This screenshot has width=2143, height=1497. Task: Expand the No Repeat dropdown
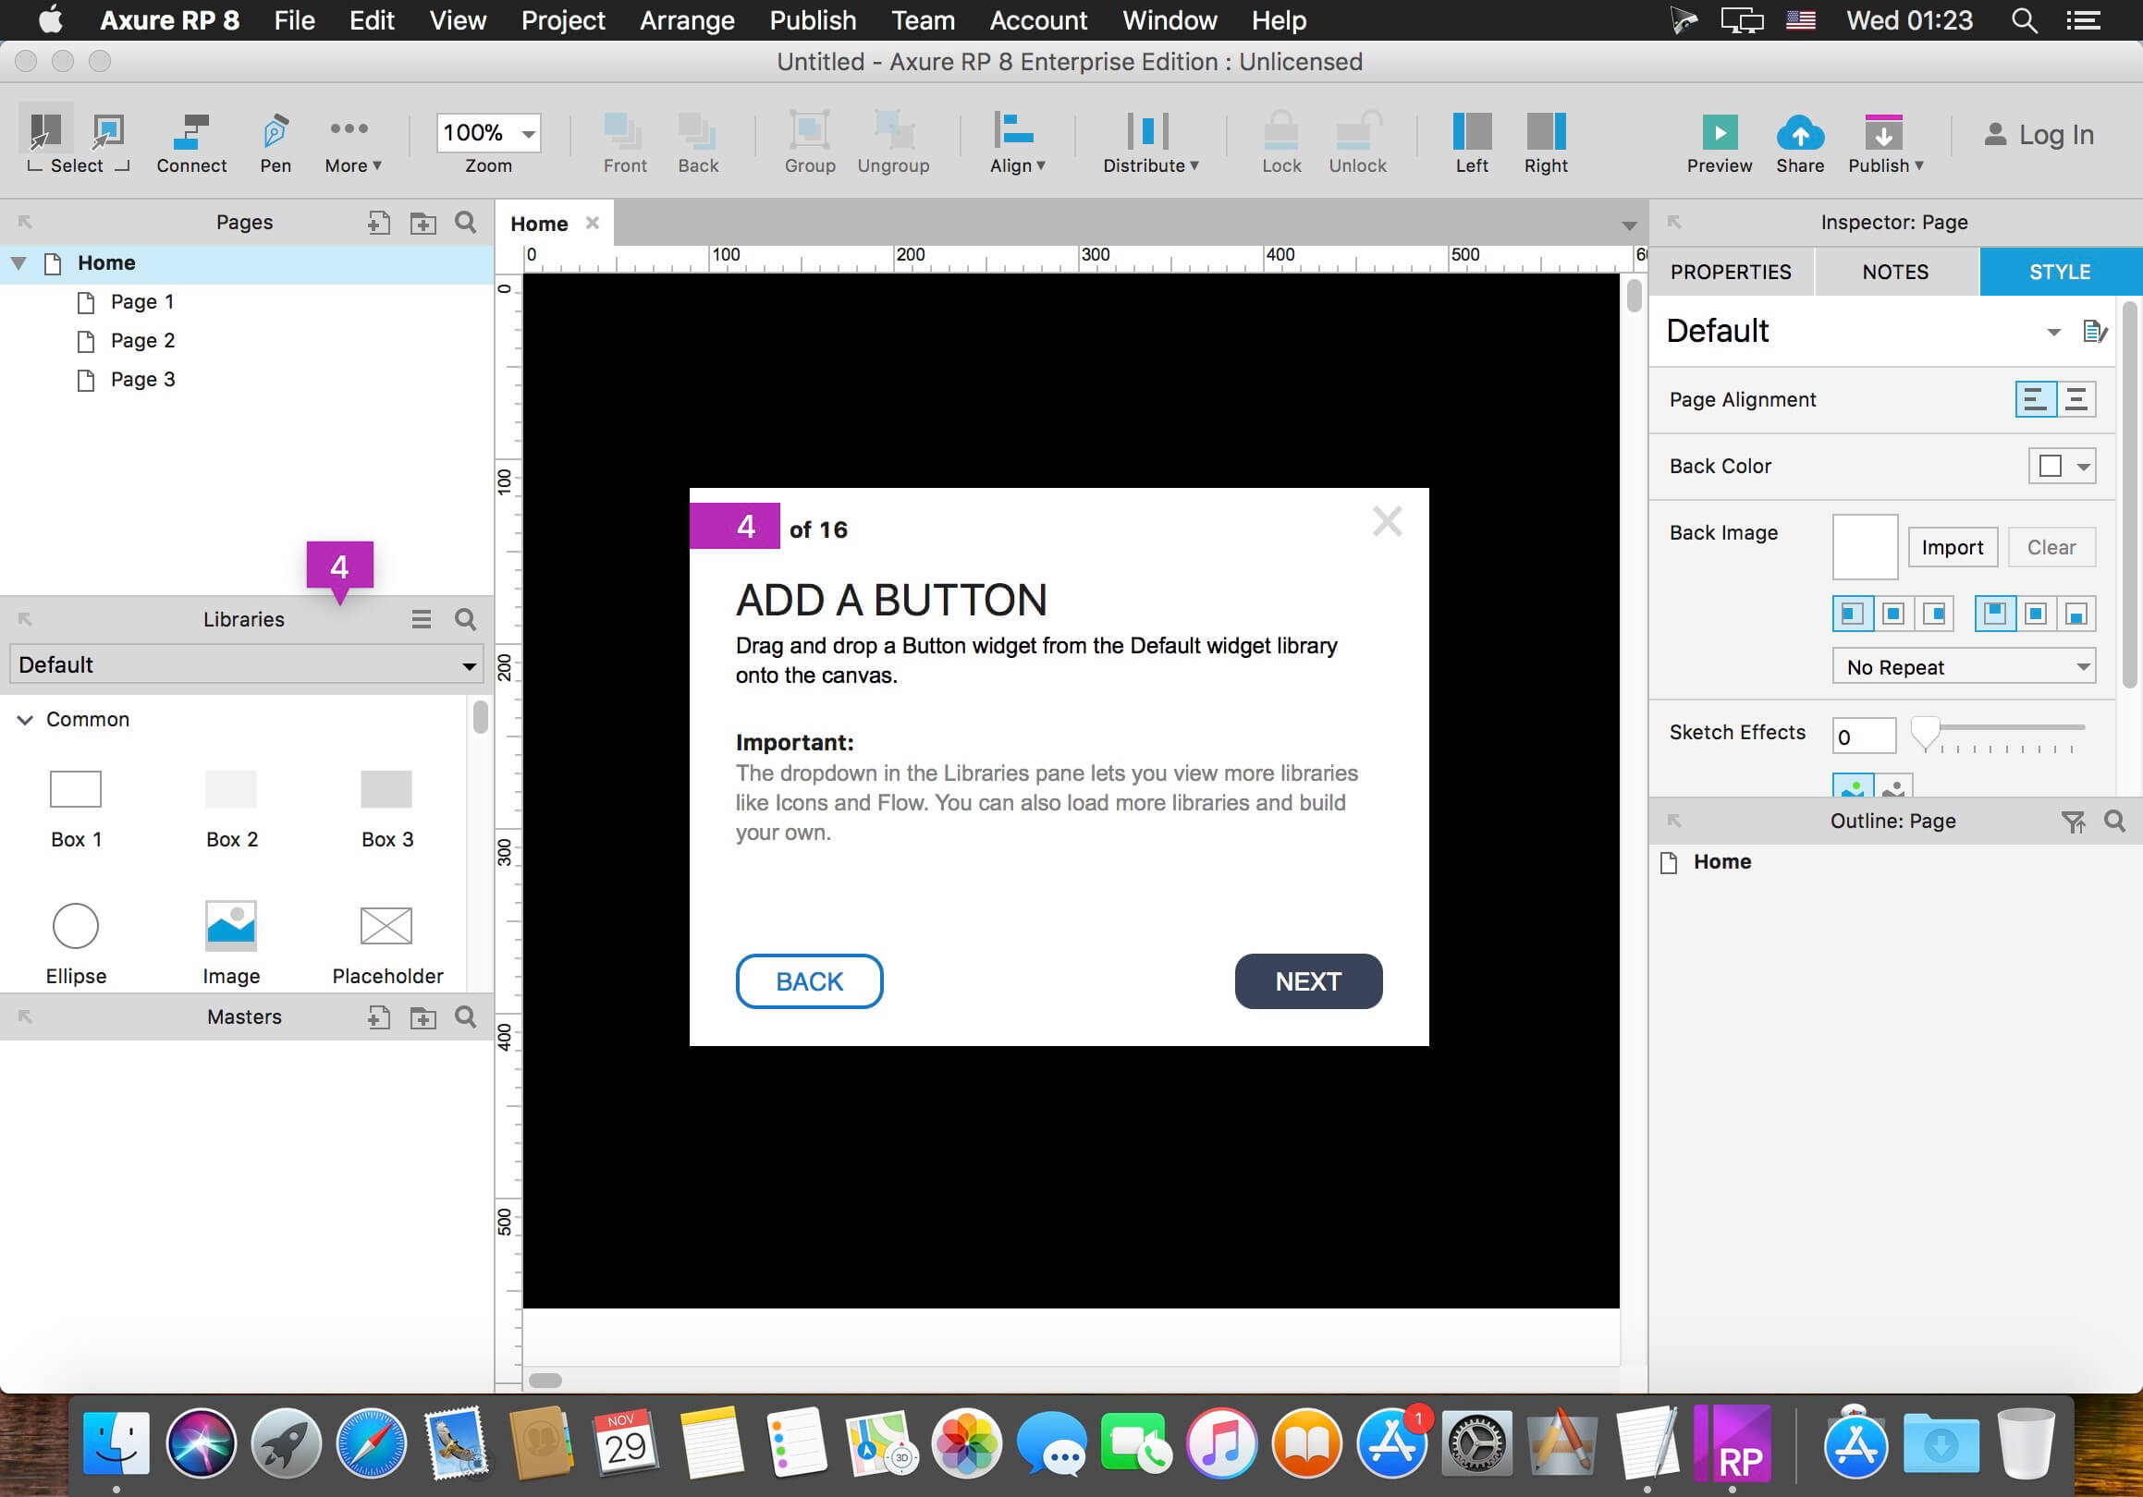click(x=1963, y=667)
